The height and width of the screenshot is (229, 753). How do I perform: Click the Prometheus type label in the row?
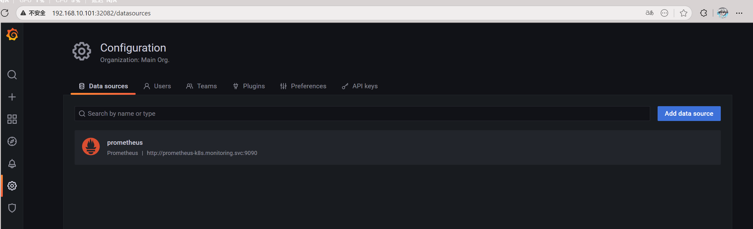[x=123, y=153]
